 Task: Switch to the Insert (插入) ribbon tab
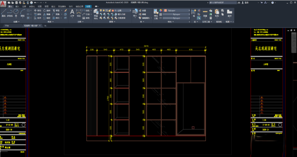[x=17, y=6]
